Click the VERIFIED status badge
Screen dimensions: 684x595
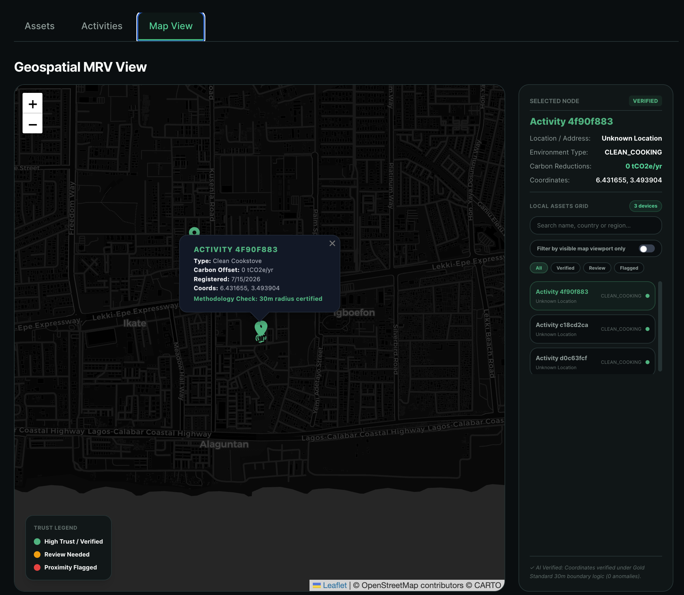645,101
